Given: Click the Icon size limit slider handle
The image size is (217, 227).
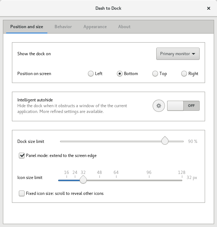Looking at the screenshot, I should (x=83, y=179).
